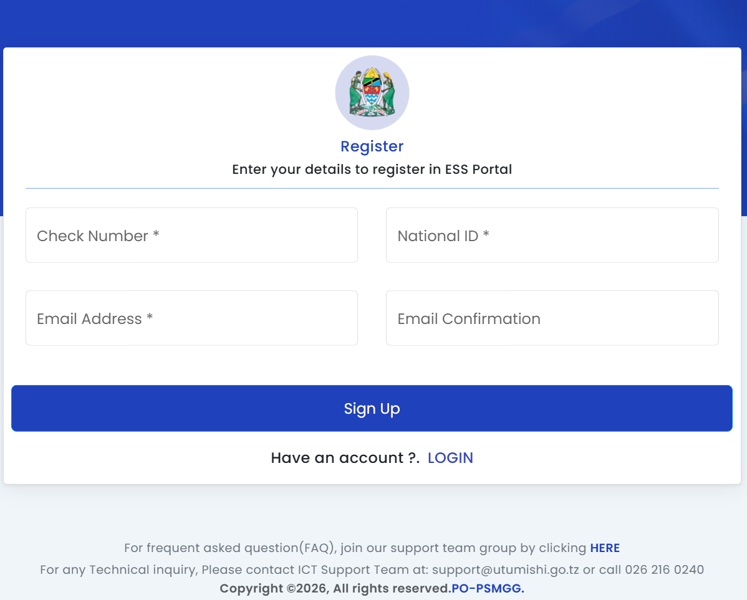Viewport: 747px width, 600px height.
Task: Click into the Email Address field
Action: 191,318
